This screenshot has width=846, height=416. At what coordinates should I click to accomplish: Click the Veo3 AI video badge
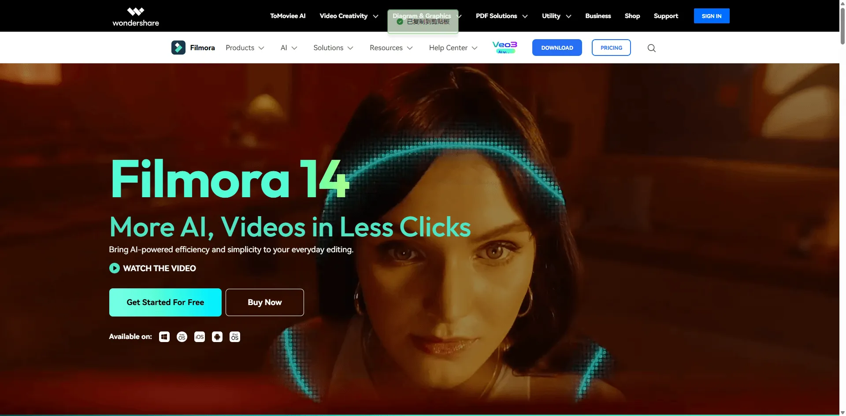coord(505,47)
